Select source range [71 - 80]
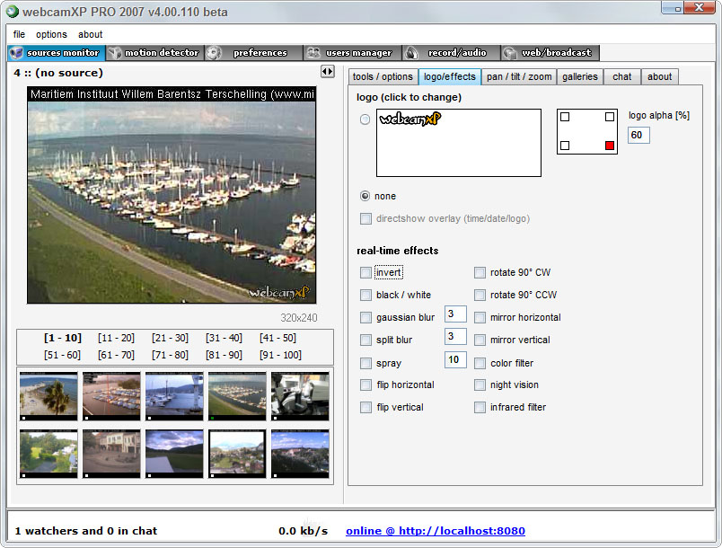722x548 pixels. [170, 355]
